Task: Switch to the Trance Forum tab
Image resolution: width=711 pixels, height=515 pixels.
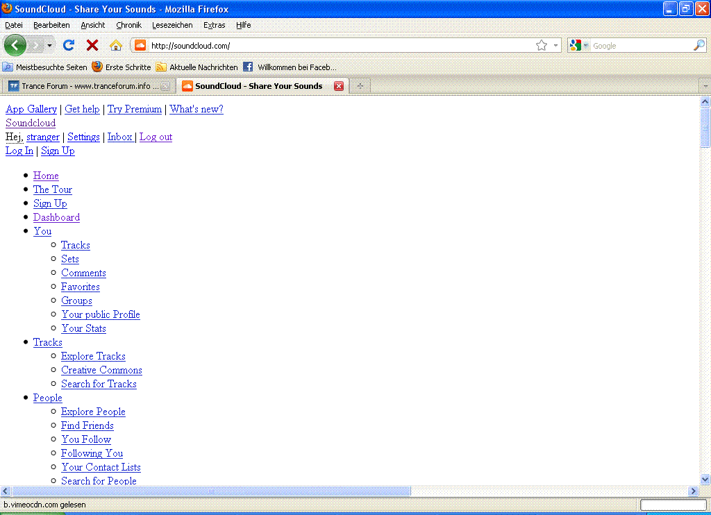Action: pyautogui.click(x=86, y=86)
